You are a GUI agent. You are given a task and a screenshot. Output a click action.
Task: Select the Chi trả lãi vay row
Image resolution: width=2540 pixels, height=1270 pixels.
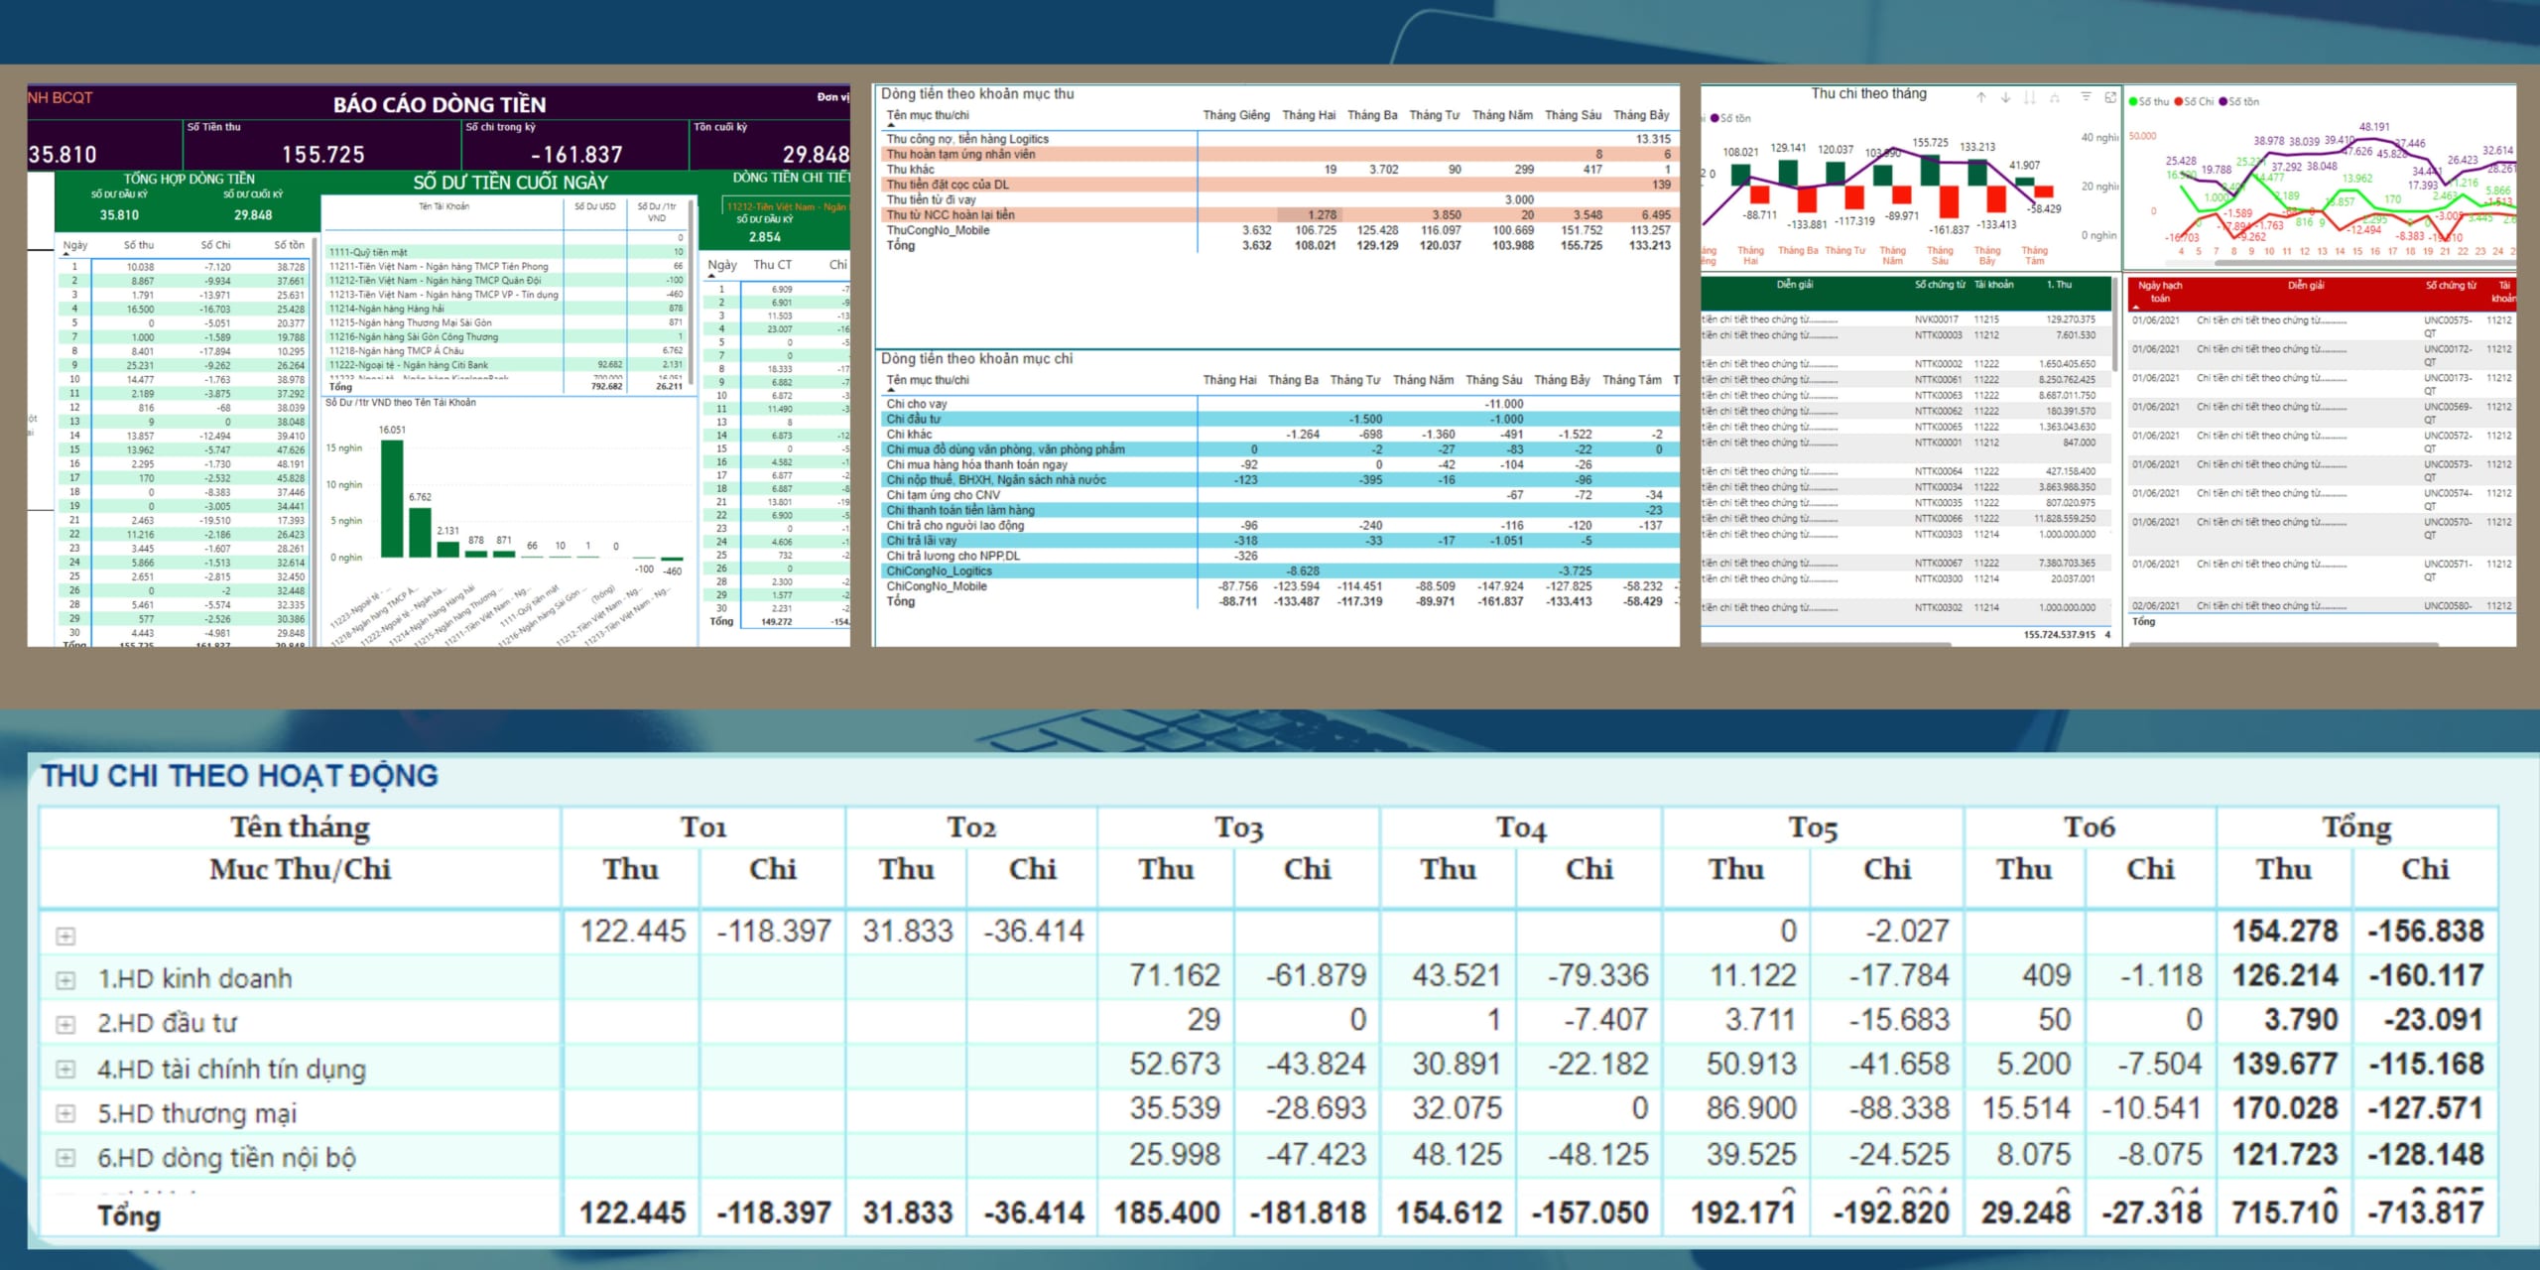click(921, 541)
